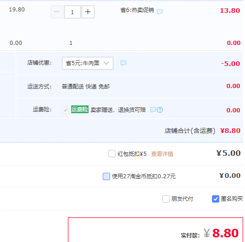Screen dimensions: 245x242
Task: Enable 朋友代付 checkbox
Action: pyautogui.click(x=166, y=199)
